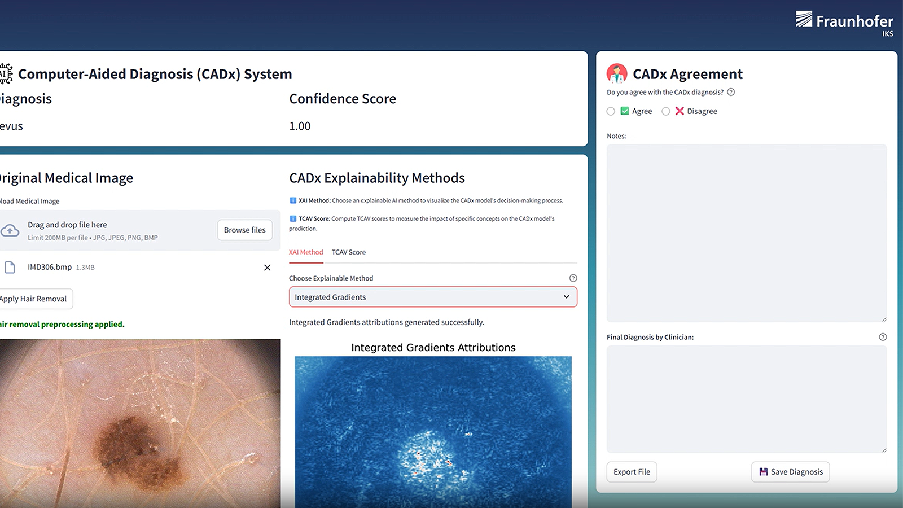This screenshot has height=508, width=903.
Task: Select the Disagree radio button
Action: point(666,111)
